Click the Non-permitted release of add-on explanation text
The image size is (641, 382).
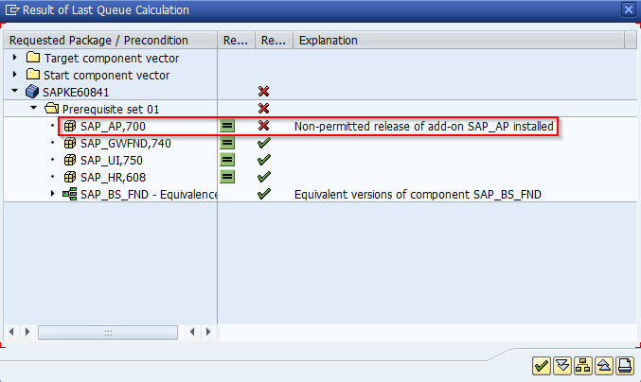pos(423,126)
